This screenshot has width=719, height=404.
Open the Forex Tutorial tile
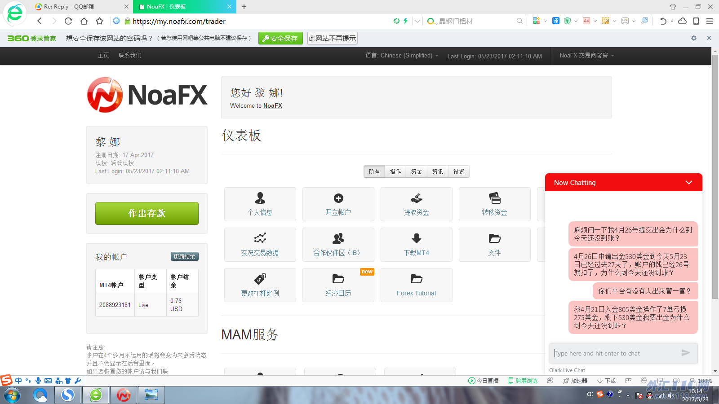[417, 285]
